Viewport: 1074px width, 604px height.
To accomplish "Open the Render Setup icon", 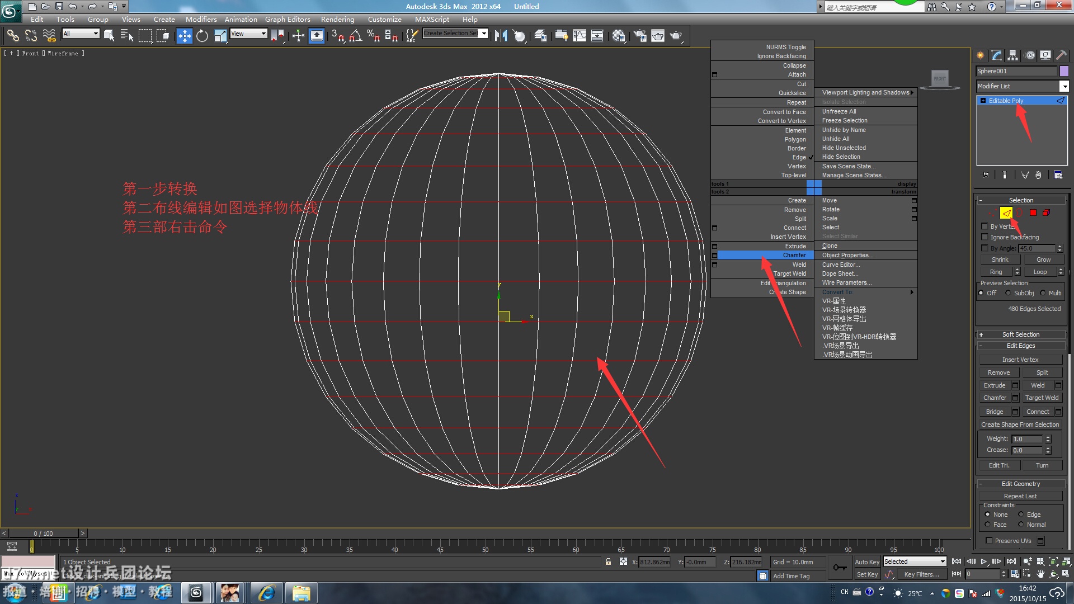I will coord(639,36).
